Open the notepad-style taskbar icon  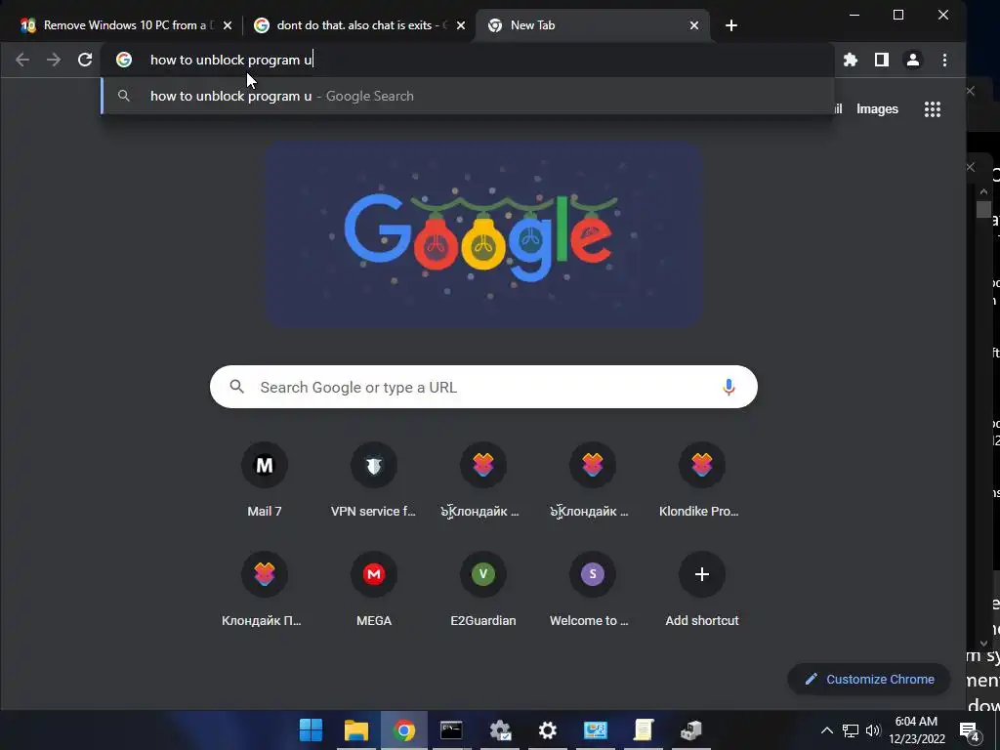[x=644, y=729]
